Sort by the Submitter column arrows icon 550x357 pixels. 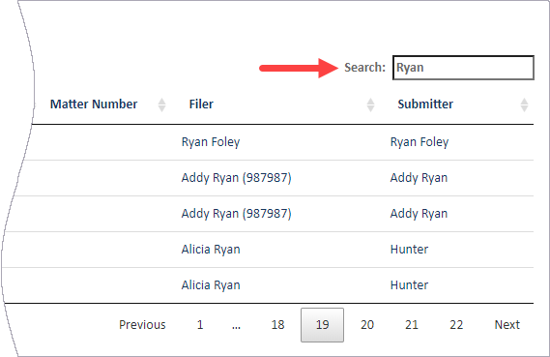[x=524, y=104]
